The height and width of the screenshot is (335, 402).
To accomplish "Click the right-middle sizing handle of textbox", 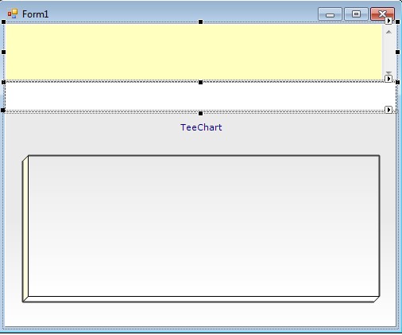I will tap(397, 52).
